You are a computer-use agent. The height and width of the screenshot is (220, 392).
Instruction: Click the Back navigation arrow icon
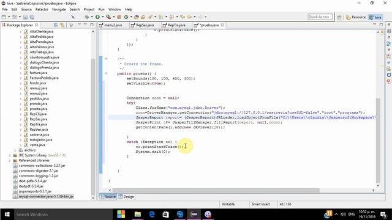[189, 17]
